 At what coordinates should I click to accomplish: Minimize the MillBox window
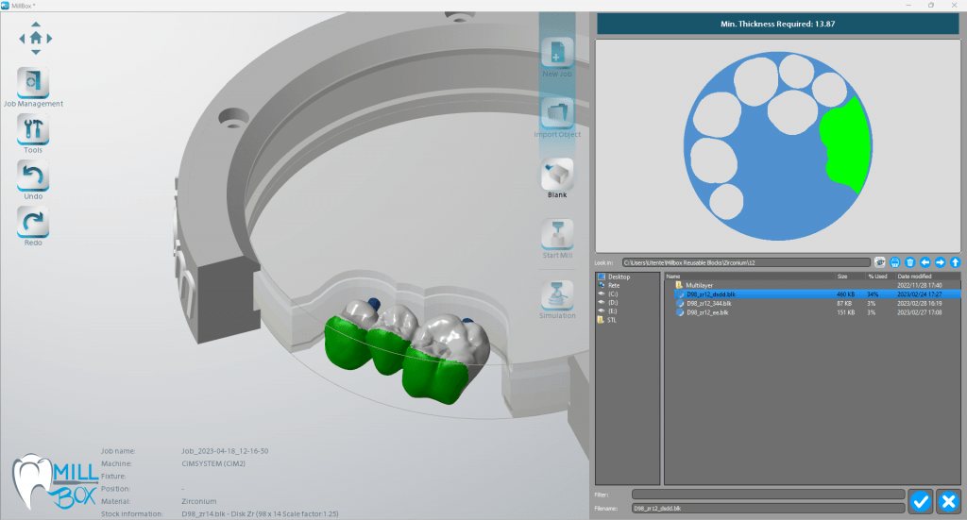[x=908, y=6]
